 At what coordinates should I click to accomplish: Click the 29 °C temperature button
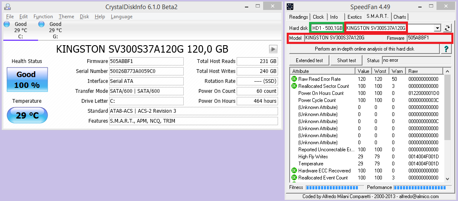(x=27, y=115)
